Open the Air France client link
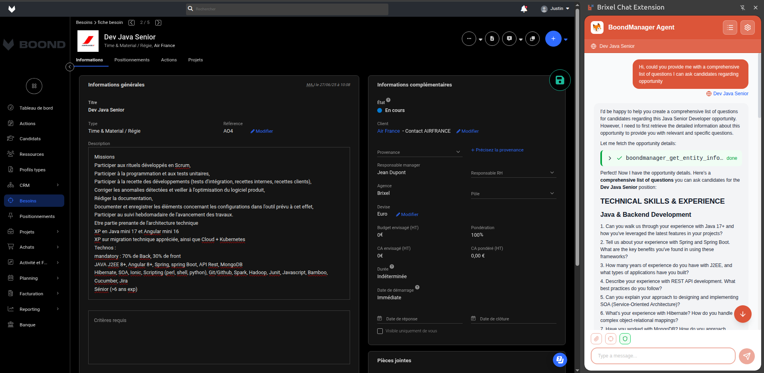This screenshot has width=764, height=373. [388, 131]
